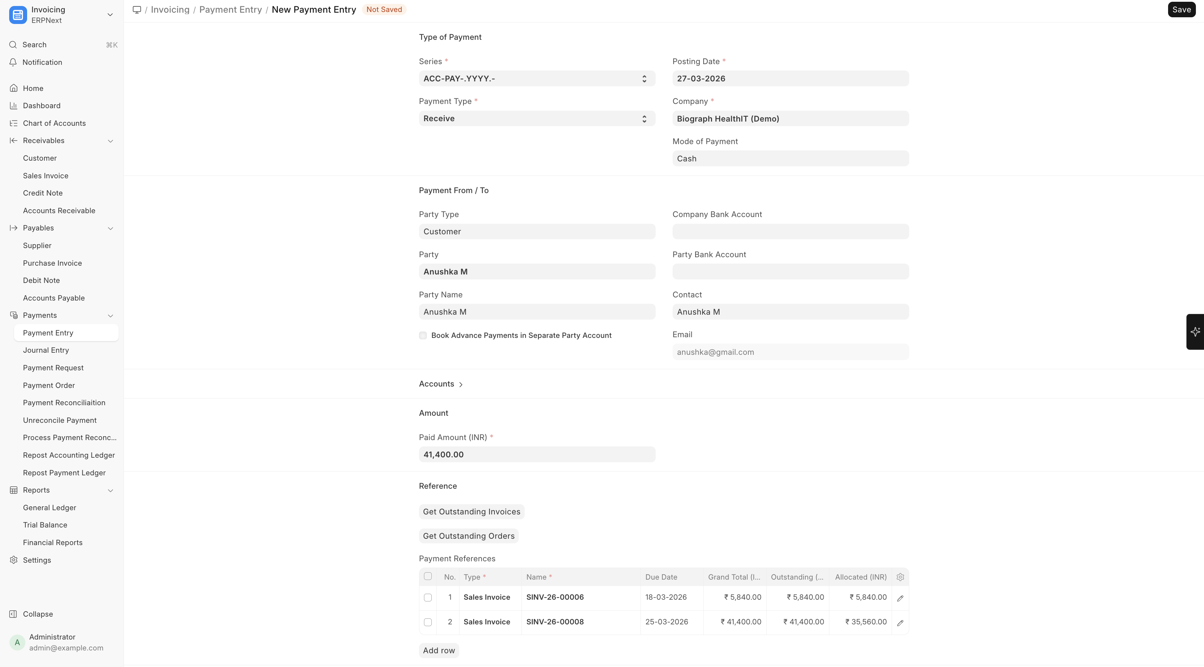Open the Payment References table settings gear
The width and height of the screenshot is (1204, 667).
coord(900,577)
